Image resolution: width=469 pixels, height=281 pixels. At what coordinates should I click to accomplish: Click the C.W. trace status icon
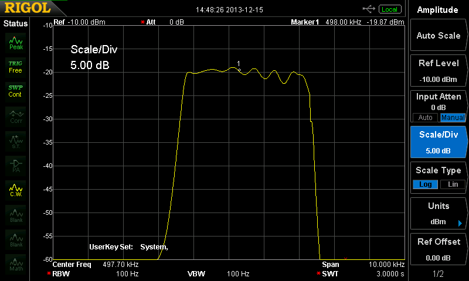[x=16, y=190]
